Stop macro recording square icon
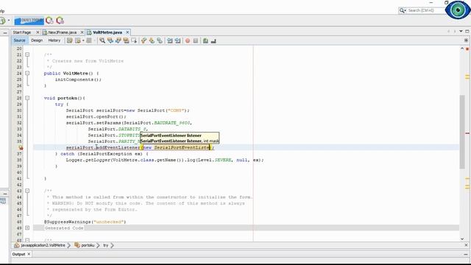The image size is (471, 265). pyautogui.click(x=196, y=40)
